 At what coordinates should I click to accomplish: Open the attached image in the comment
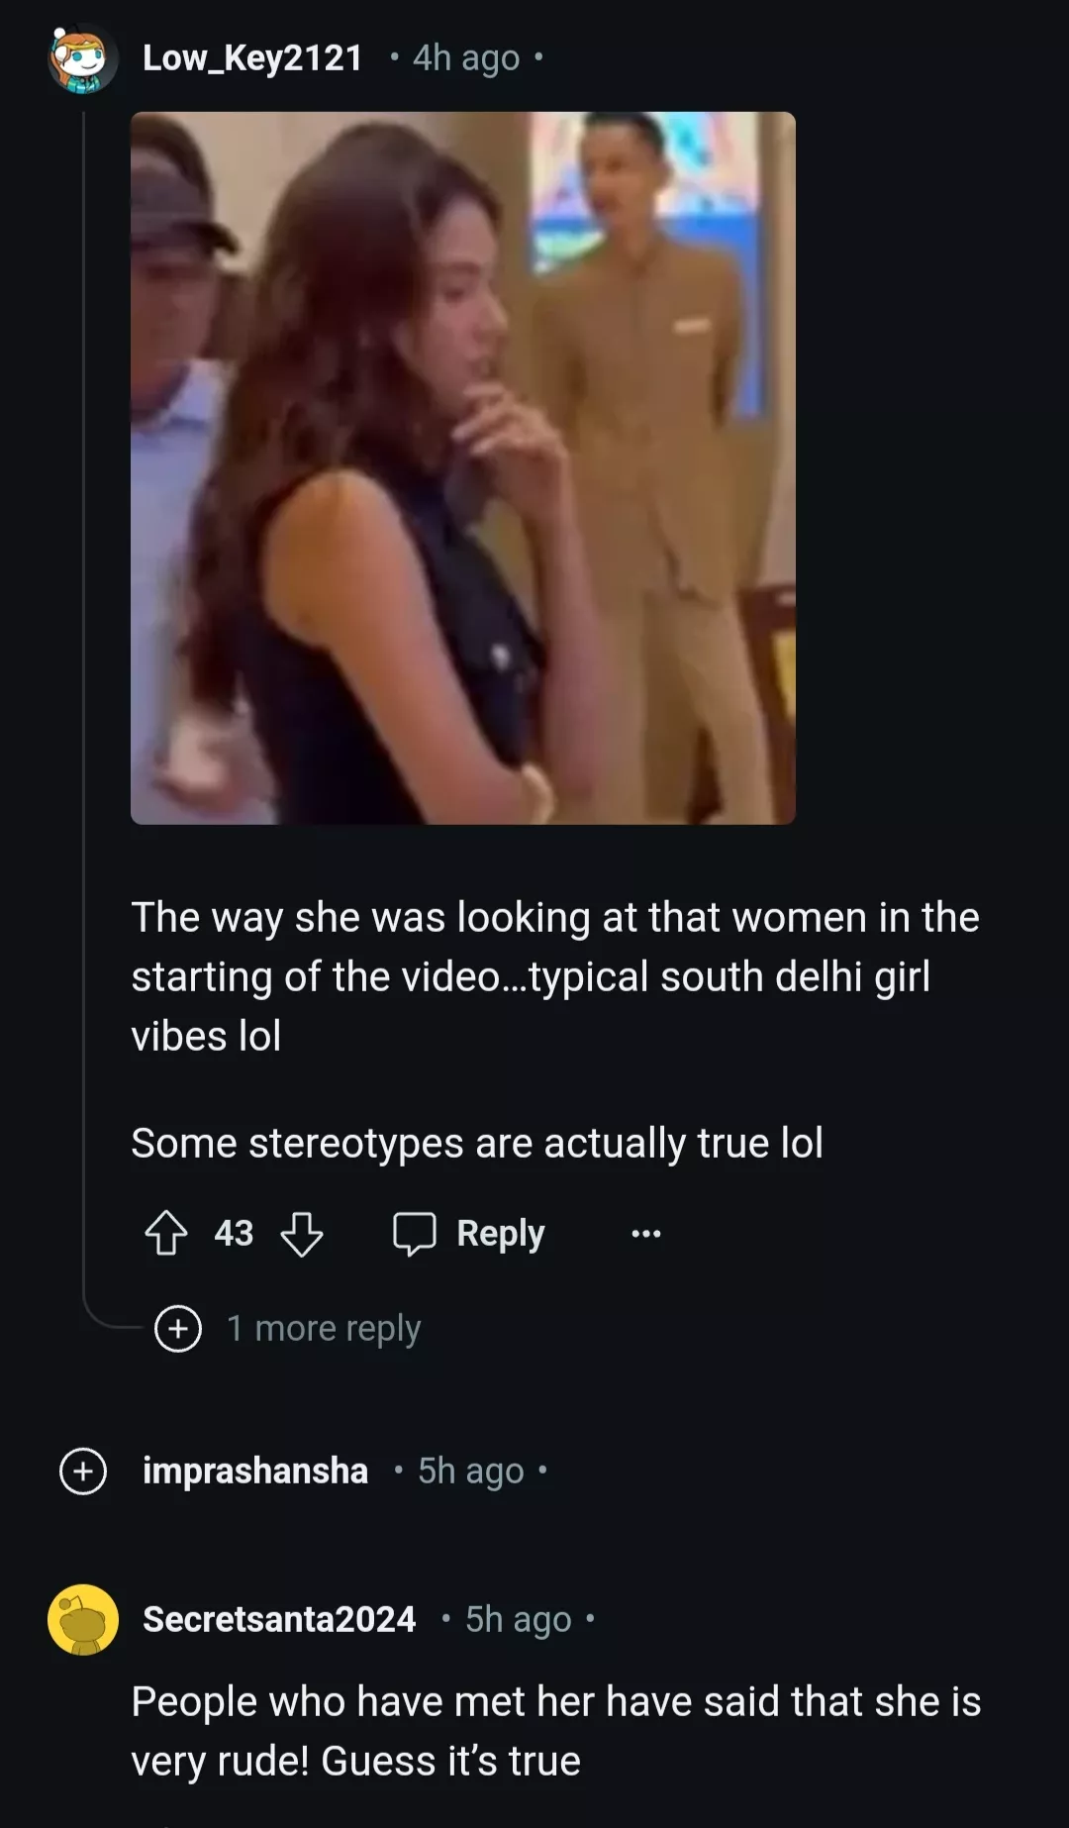click(463, 467)
